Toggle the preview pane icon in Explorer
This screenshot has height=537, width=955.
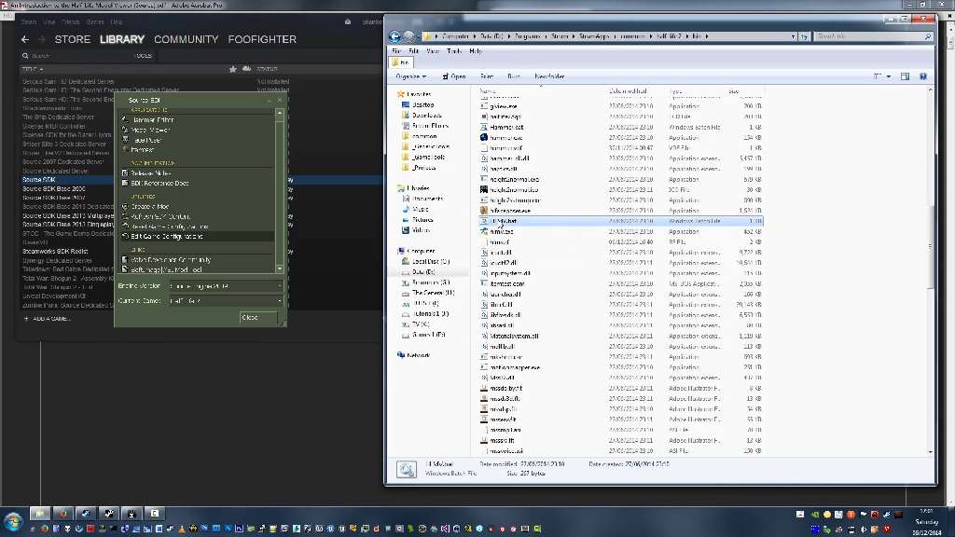[906, 76]
